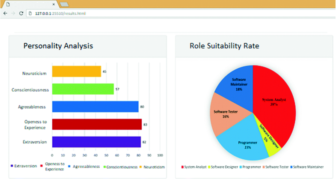
Task: Click the bar value 83
Action: coord(145,125)
